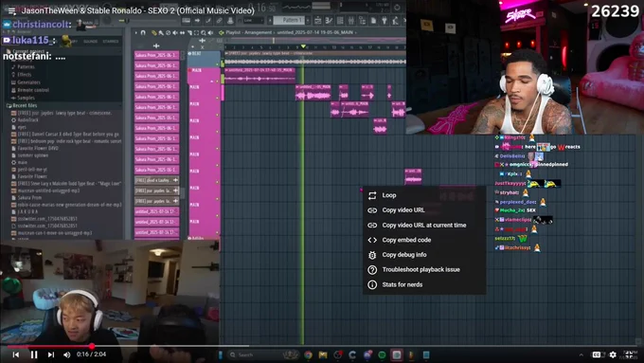Open YouTube player settings gear

[x=613, y=354]
